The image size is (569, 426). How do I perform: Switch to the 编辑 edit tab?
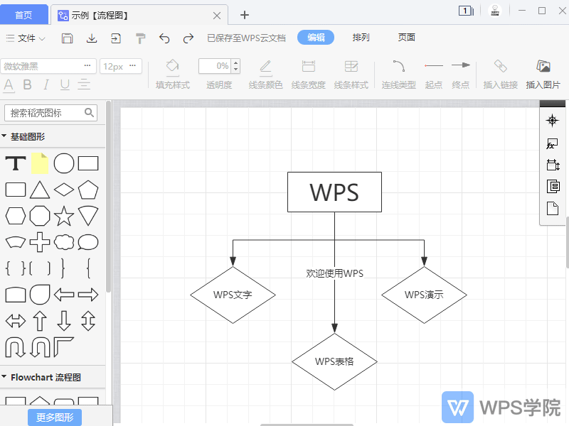(x=316, y=38)
